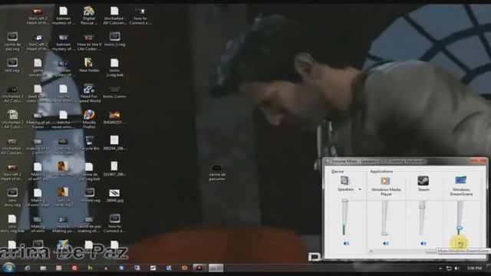
Task: Click the Volume Mixer horizontal scrollbar
Action: 431,251
